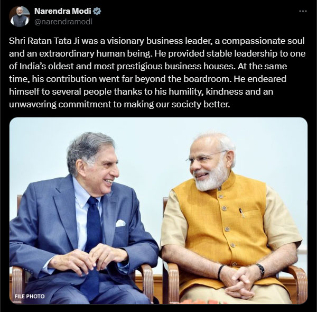The width and height of the screenshot is (317, 312).
Task: Click the top button of the orange vest
Action: point(219,189)
